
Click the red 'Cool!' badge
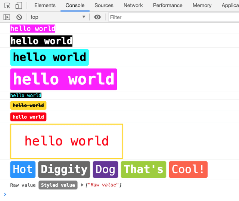coord(188,169)
